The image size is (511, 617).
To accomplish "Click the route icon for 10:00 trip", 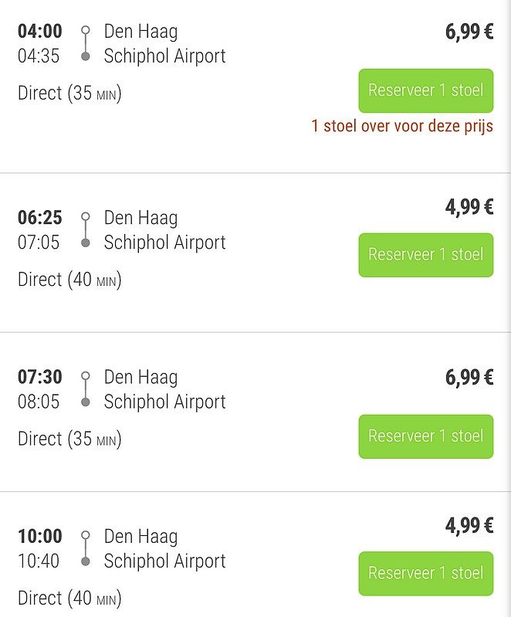I will (x=86, y=548).
